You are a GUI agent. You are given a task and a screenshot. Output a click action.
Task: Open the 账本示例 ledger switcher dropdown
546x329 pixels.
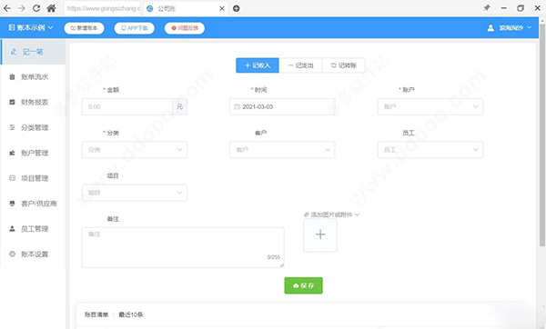tap(31, 27)
